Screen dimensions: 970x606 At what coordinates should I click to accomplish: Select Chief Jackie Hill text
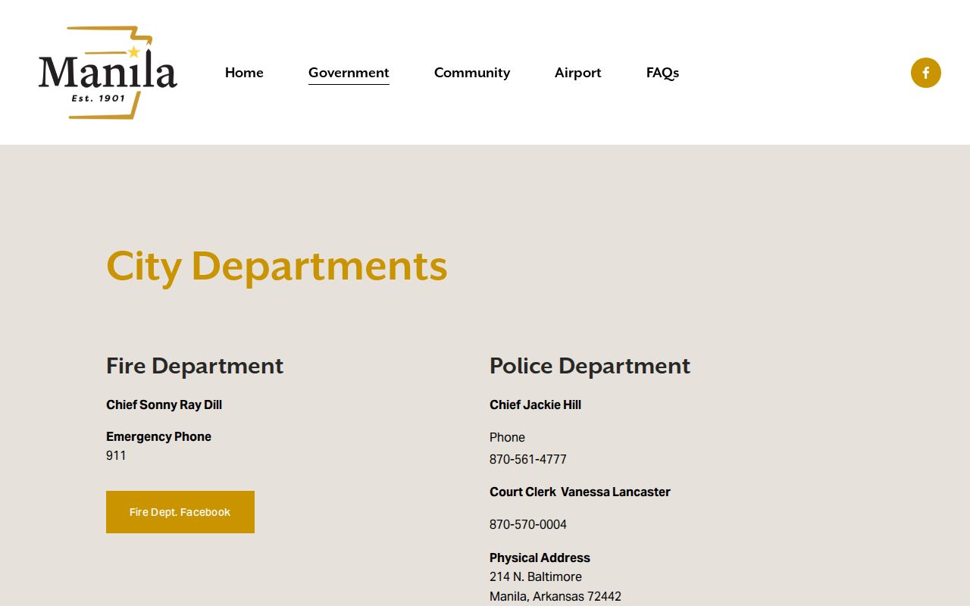coord(535,405)
